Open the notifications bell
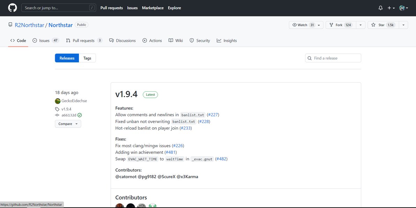 click(x=380, y=8)
